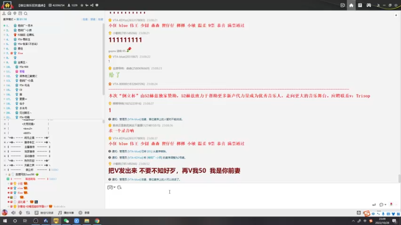Click 卷卷厂-小原 link in admin notice
This screenshot has width=401, height=225.
coord(154,157)
